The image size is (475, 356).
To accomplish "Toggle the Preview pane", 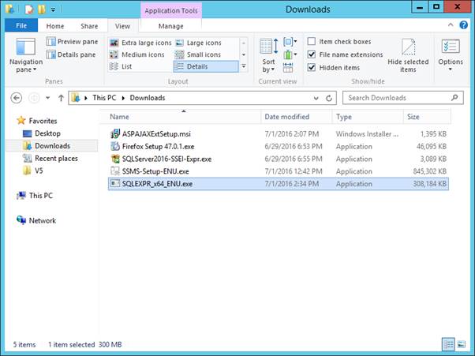I will tap(72, 42).
